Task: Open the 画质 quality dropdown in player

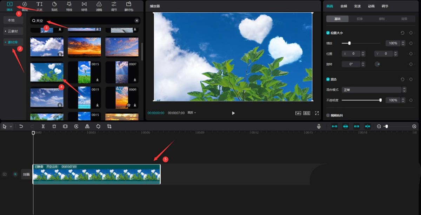Action: coord(192,113)
